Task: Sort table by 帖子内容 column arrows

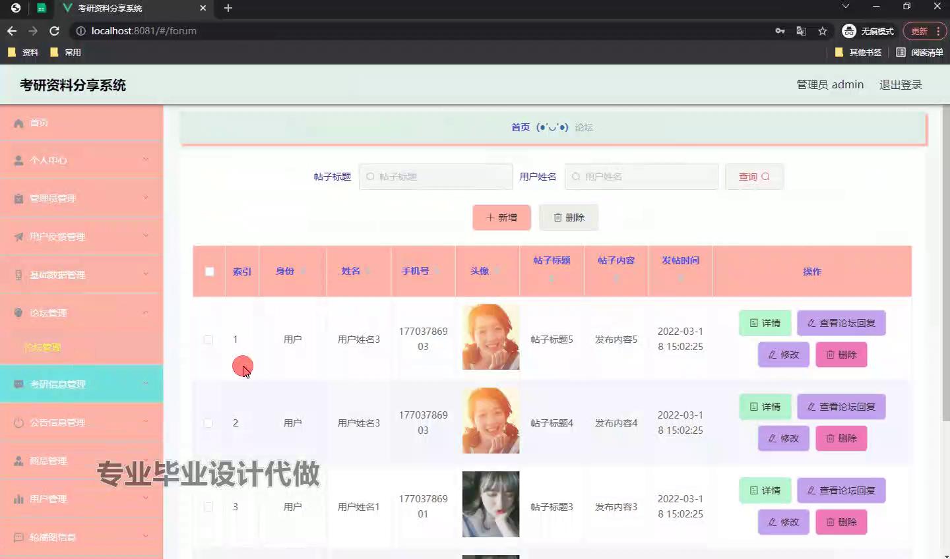Action: pyautogui.click(x=616, y=279)
